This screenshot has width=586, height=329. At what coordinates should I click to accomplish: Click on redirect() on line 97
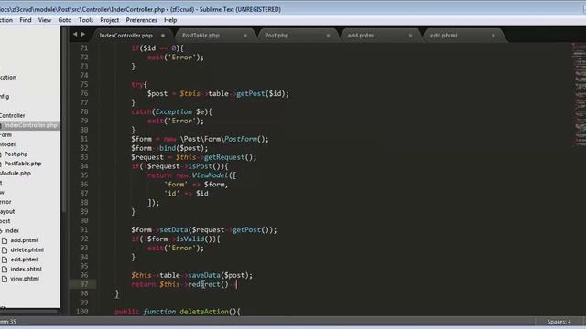(x=208, y=284)
